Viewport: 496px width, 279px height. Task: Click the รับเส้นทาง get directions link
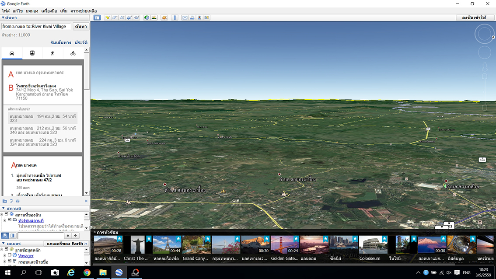(x=61, y=42)
